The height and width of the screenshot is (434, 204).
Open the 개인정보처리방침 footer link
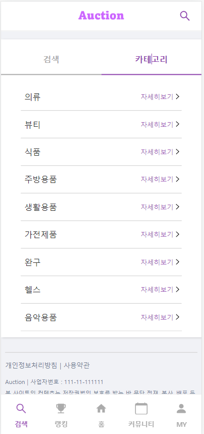(31, 365)
